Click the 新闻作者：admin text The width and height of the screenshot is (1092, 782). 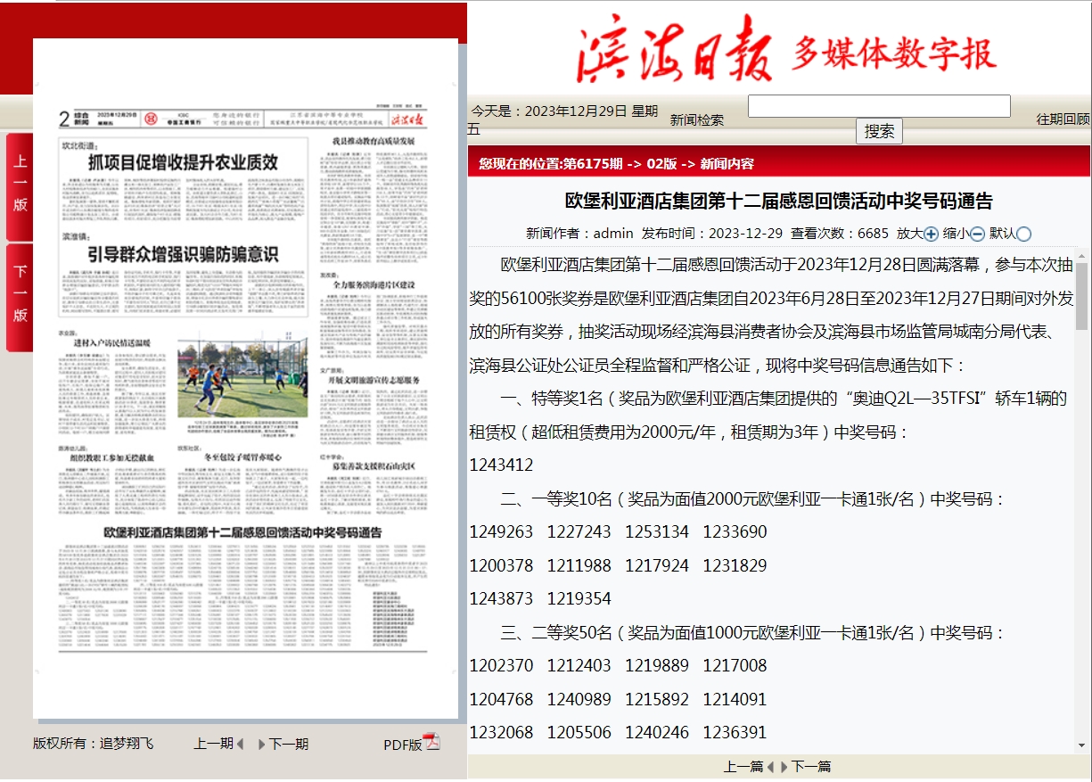coord(579,234)
